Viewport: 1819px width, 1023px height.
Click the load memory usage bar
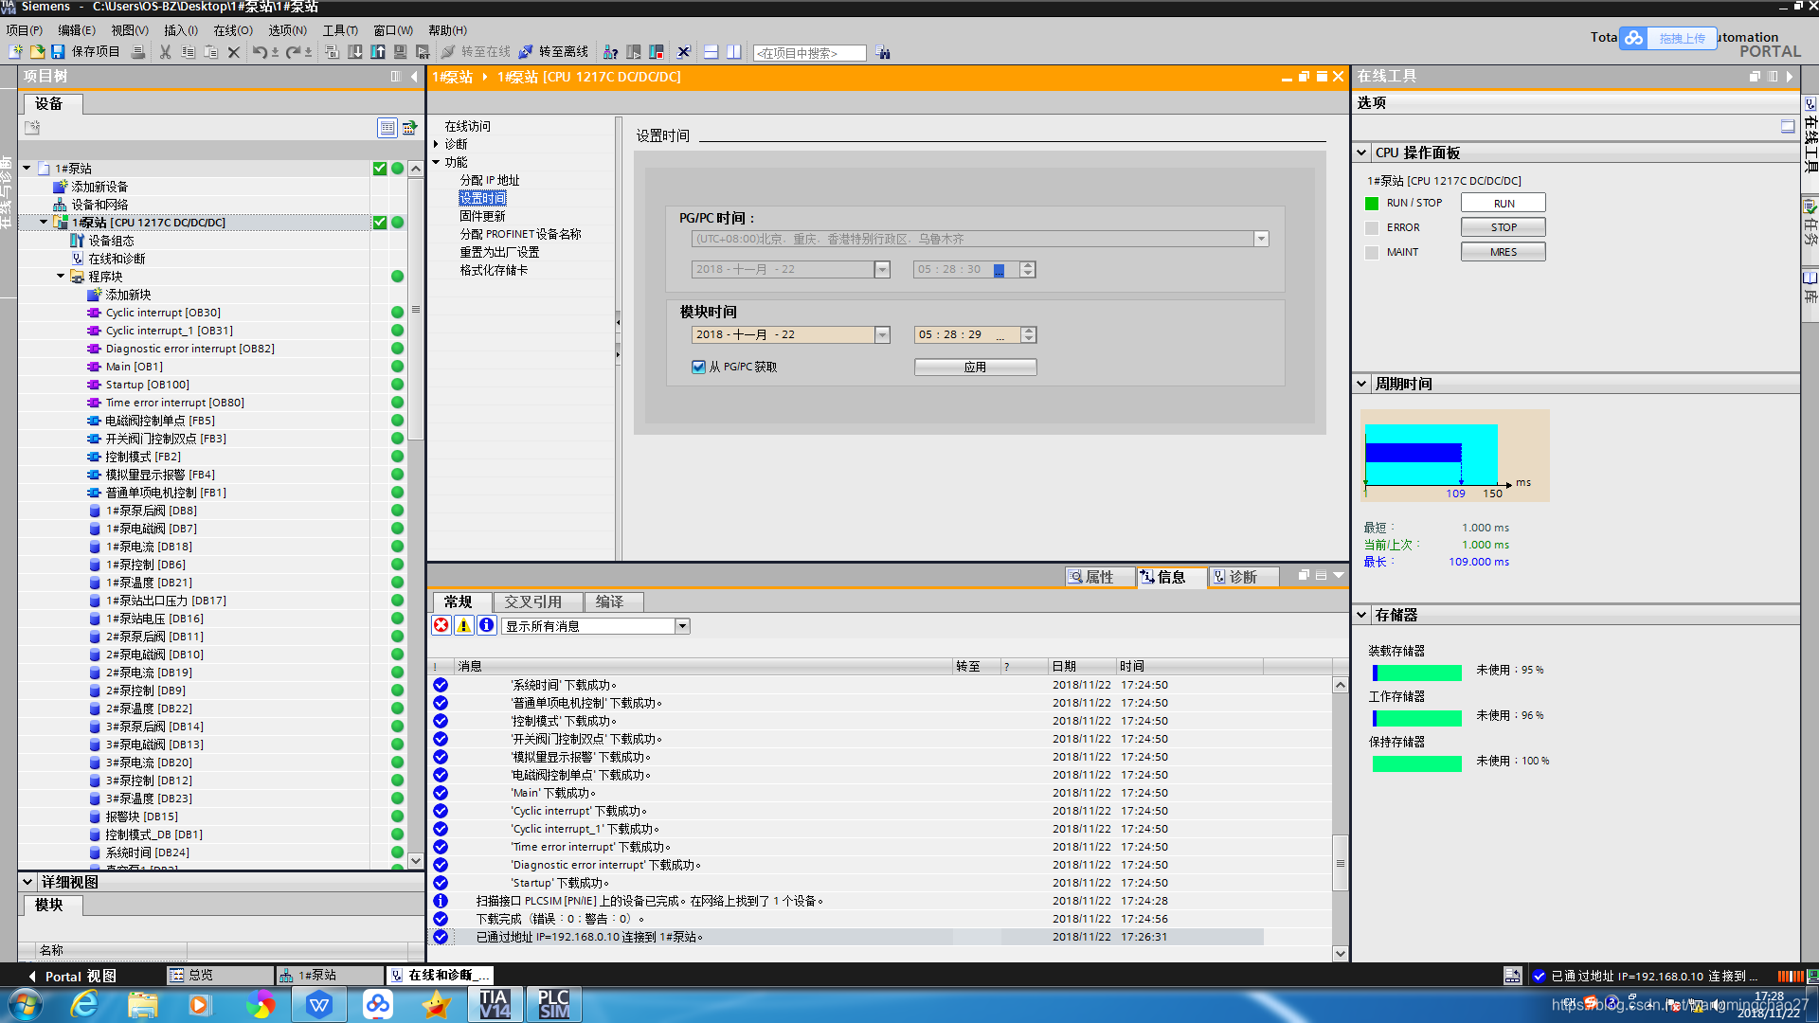pos(1417,673)
